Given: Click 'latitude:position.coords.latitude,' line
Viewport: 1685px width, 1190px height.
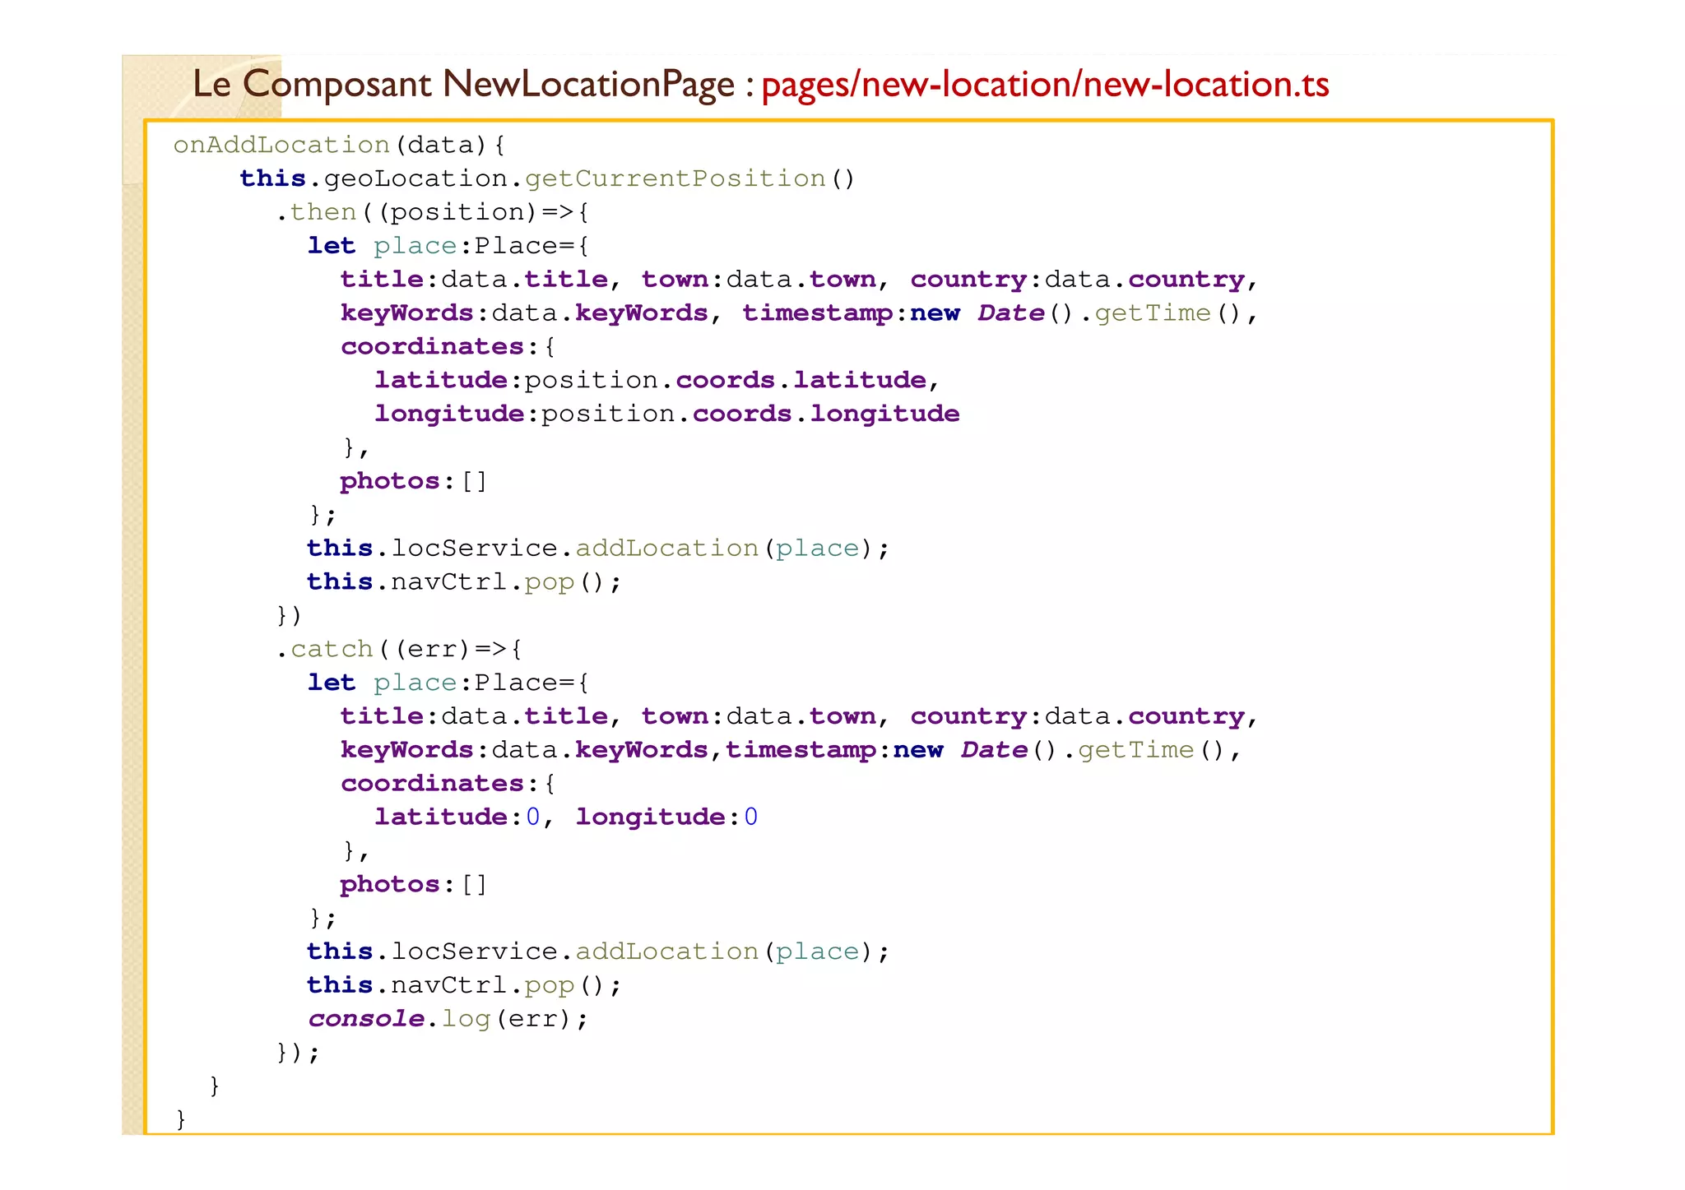Looking at the screenshot, I should coord(657,380).
